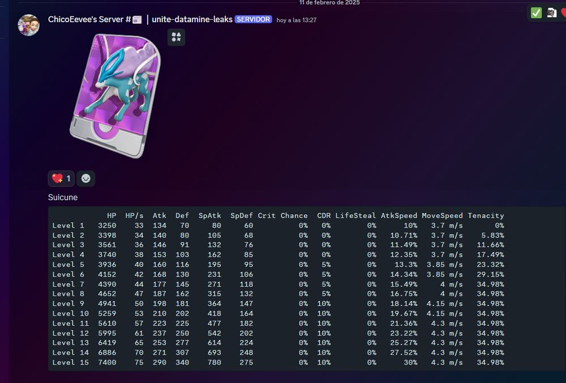The image size is (566, 383).
Task: Click Level 9 MoveSpeed 4.15 m/s
Action: pyautogui.click(x=445, y=304)
